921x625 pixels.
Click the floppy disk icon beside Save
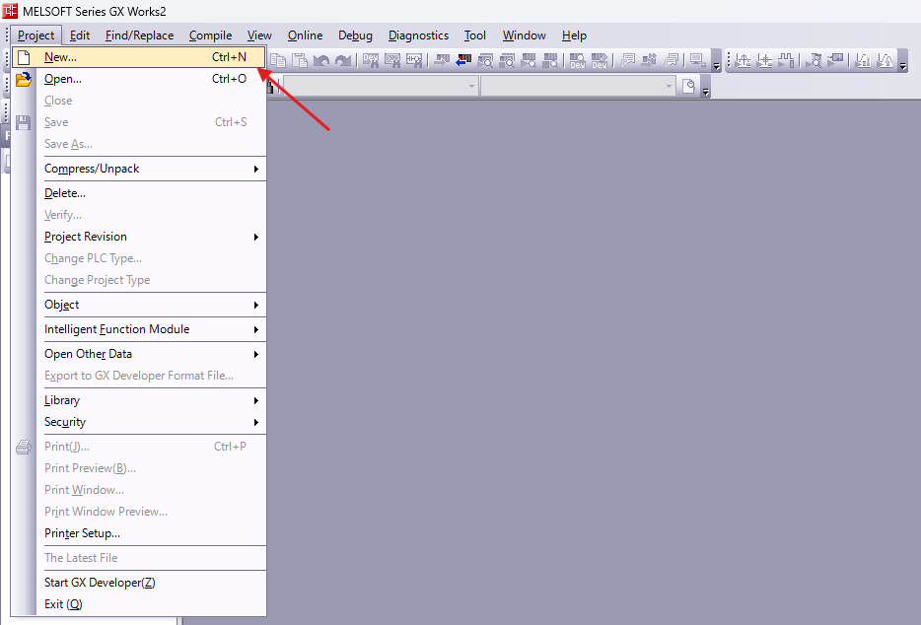click(x=24, y=122)
